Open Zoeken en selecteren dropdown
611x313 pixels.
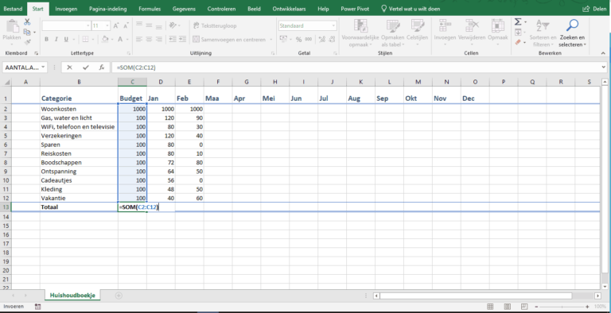point(572,33)
